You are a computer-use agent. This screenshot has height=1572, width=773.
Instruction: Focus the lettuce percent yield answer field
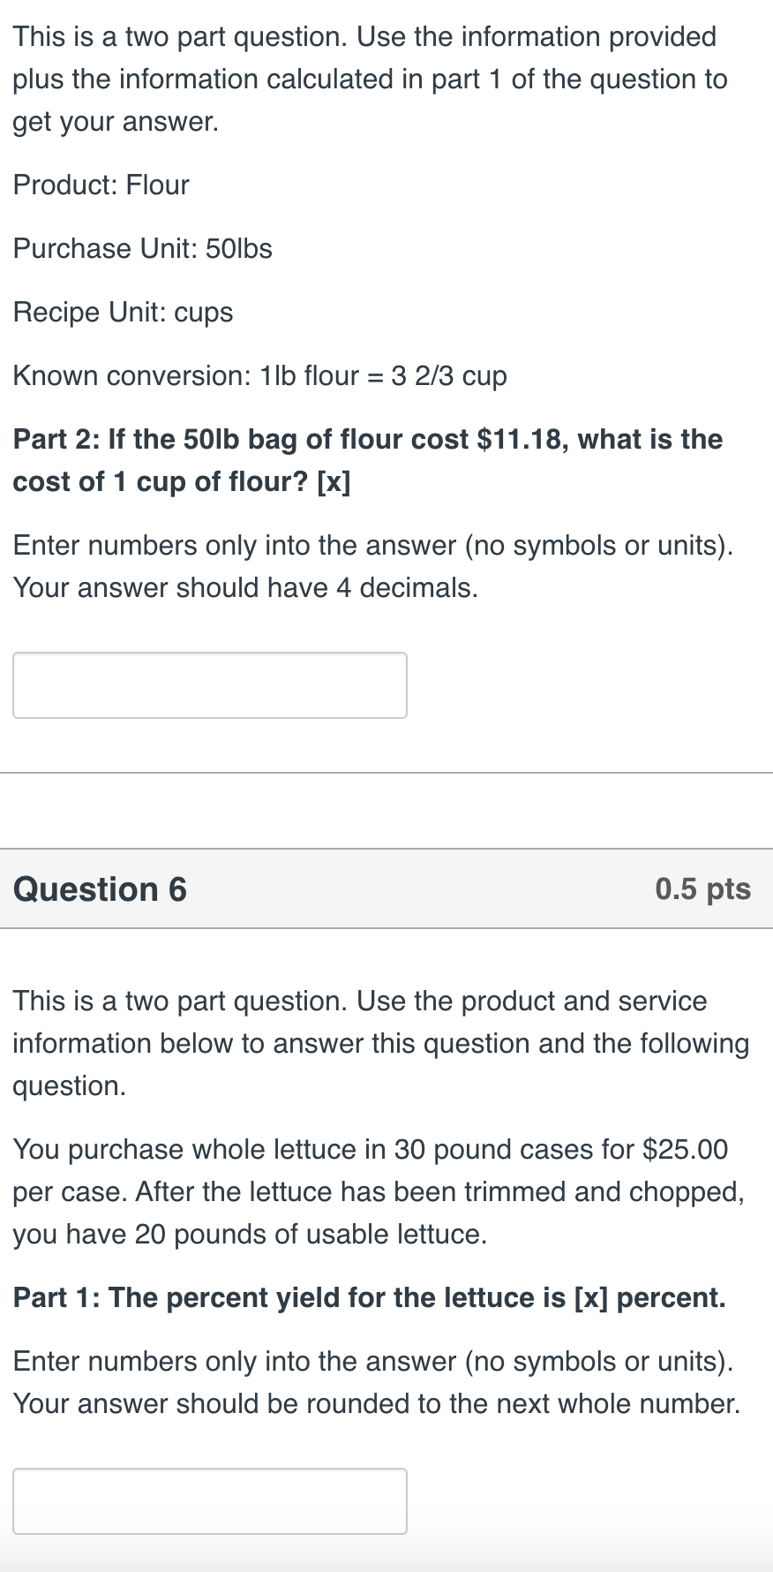click(210, 1501)
